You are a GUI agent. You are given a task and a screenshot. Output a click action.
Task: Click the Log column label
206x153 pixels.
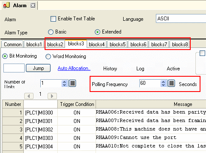click(x=140, y=69)
